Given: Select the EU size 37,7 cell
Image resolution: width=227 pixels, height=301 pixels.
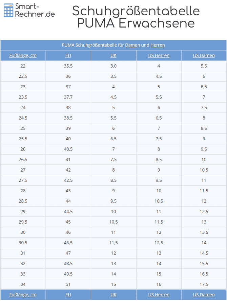Looking at the screenshot, I should pyautogui.click(x=68, y=97).
